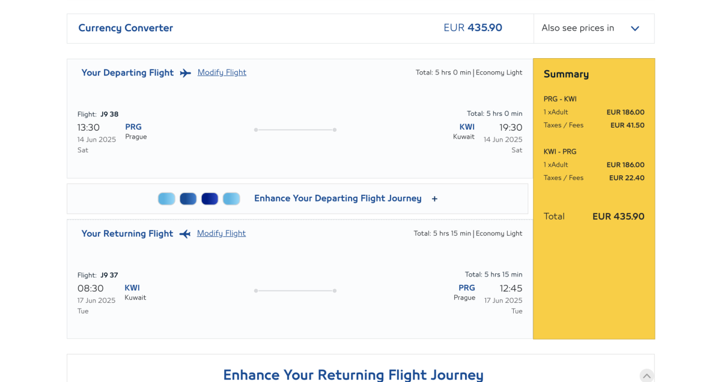Image resolution: width=721 pixels, height=382 pixels.
Task: Click Modify Flight for returning flight
Action: pyautogui.click(x=221, y=233)
